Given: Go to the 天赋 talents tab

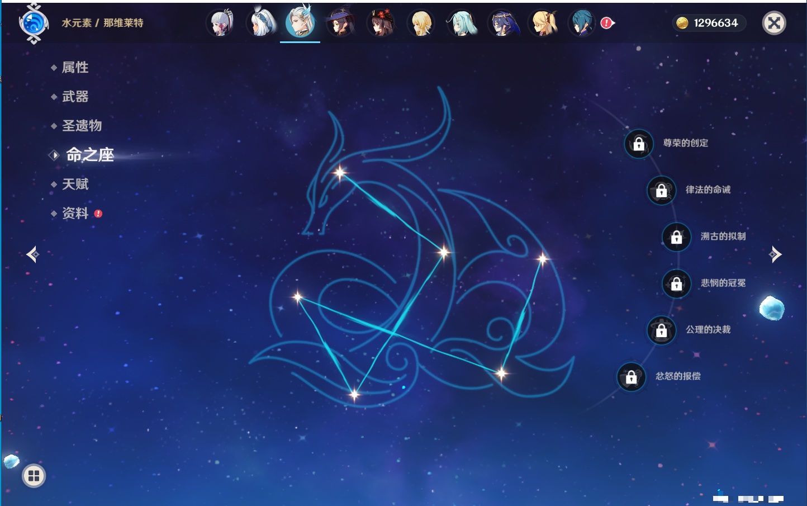Looking at the screenshot, I should point(75,184).
